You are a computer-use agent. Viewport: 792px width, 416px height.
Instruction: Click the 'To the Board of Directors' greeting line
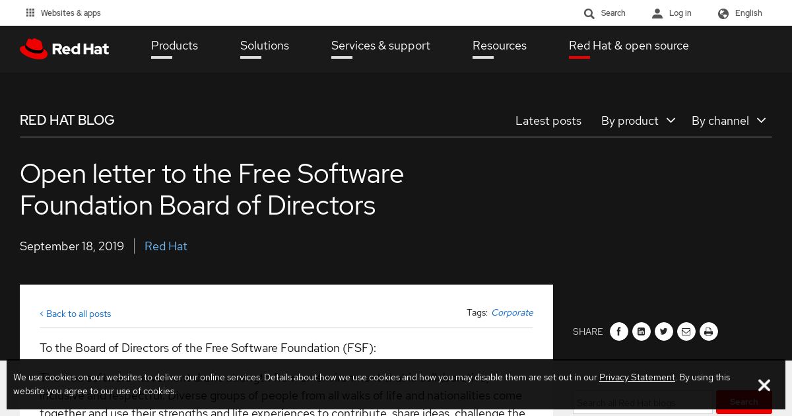click(x=208, y=348)
